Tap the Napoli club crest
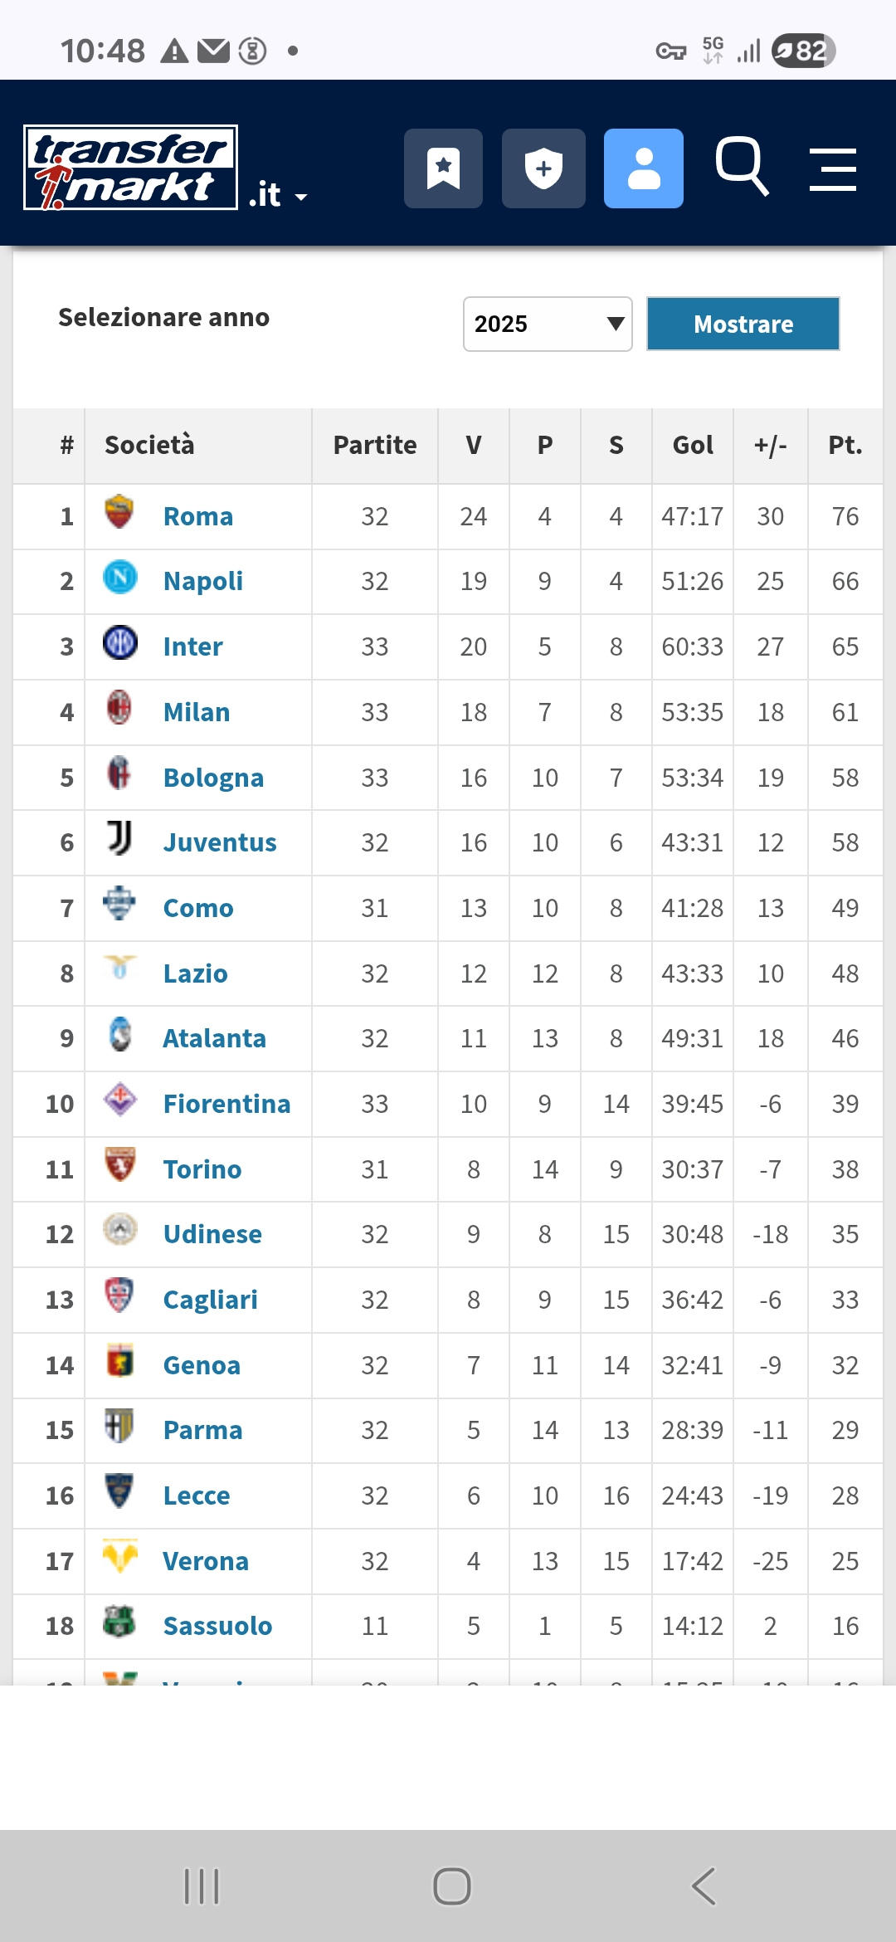Image resolution: width=896 pixels, height=1942 pixels. point(119,578)
